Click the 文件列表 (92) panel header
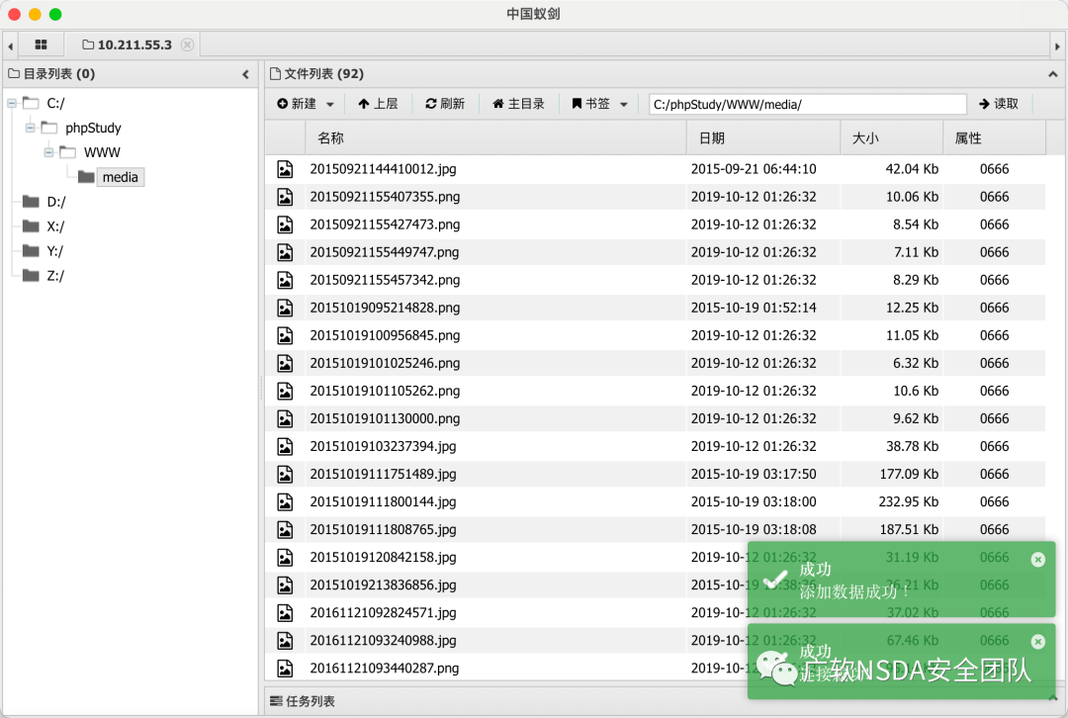 pos(316,73)
